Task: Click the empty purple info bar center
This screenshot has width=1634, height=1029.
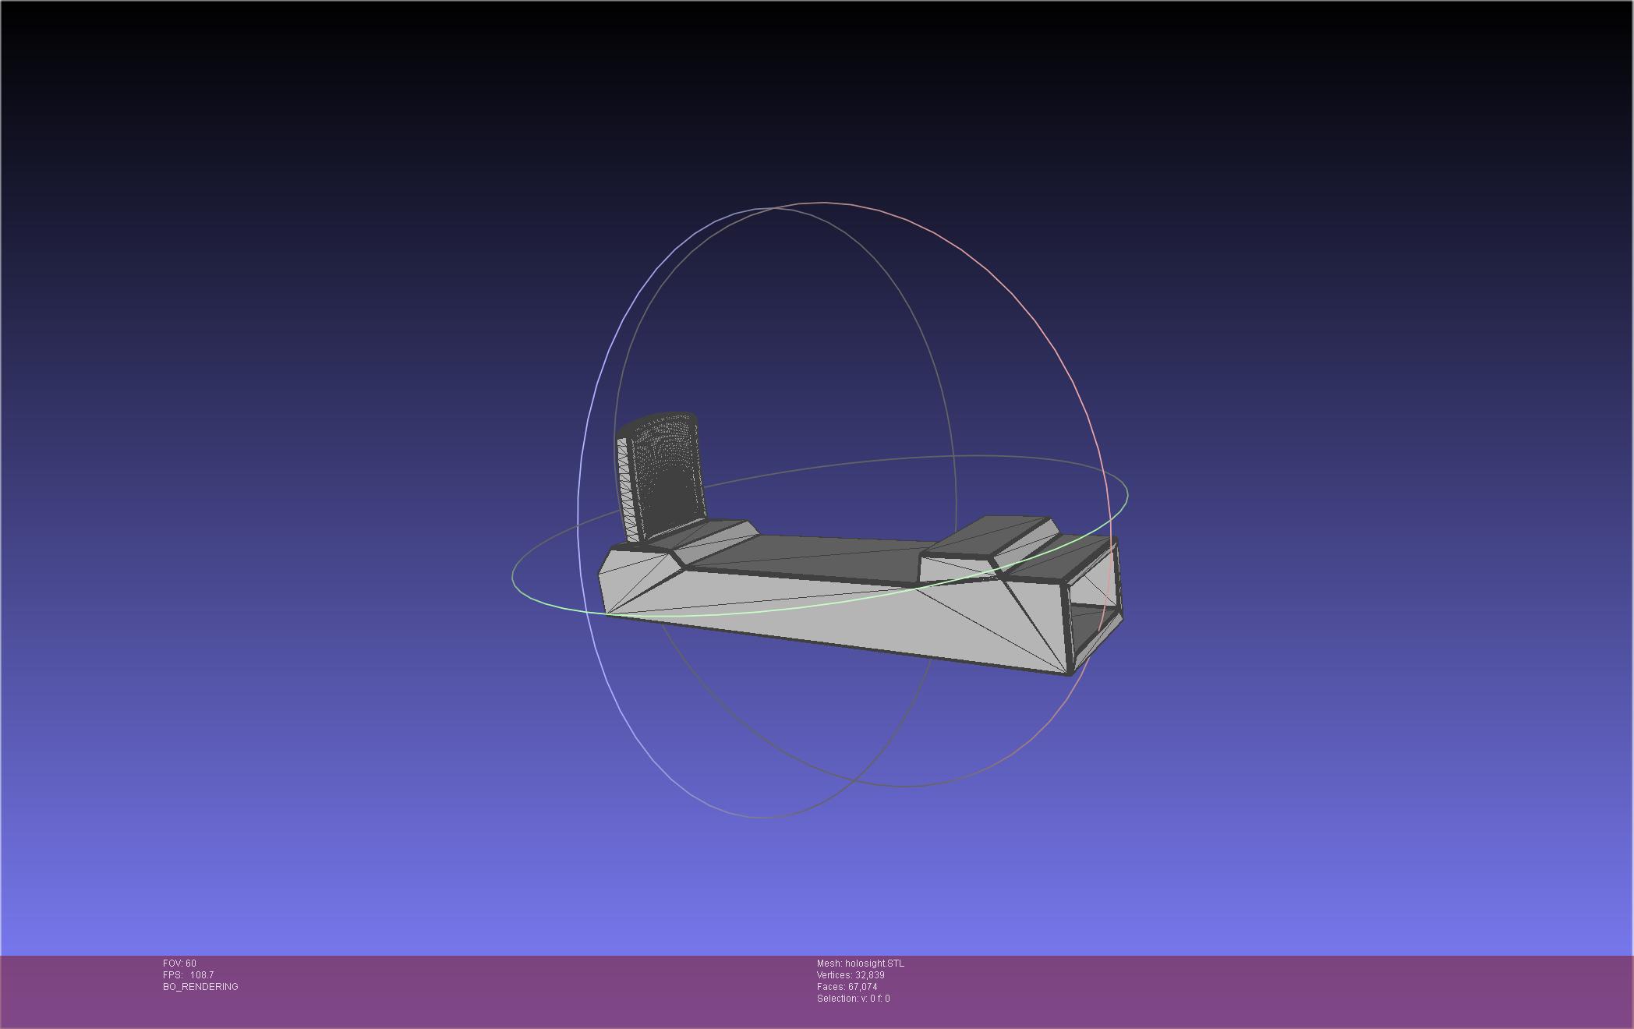Action: pyautogui.click(x=530, y=992)
